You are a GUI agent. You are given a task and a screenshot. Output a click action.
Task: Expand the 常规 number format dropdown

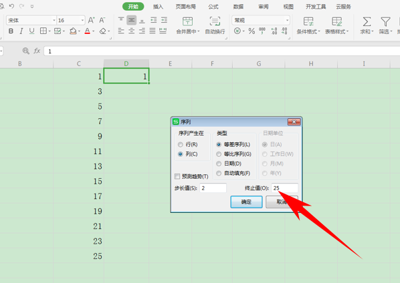[287, 21]
